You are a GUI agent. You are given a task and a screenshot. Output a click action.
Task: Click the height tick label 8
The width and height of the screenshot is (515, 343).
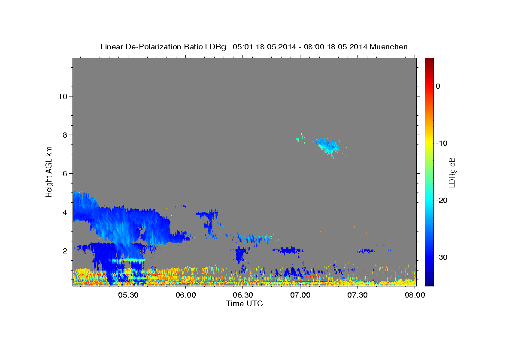click(65, 135)
